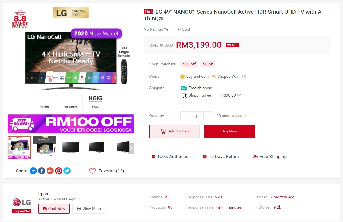Claim the 5% off shop voucher
This screenshot has width=343, height=222.
[x=208, y=64]
